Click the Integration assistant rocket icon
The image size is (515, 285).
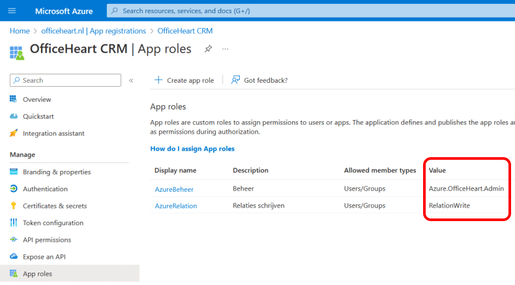pos(14,133)
